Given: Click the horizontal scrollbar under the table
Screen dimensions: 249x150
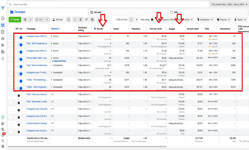Looking at the screenshot, I should 87,147.
